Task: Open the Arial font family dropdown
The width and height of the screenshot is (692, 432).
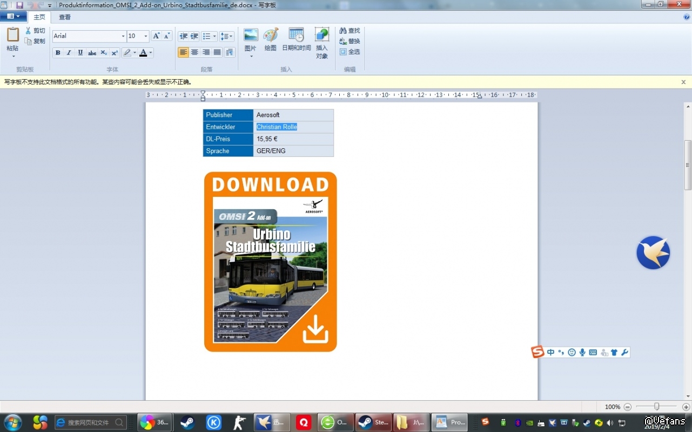Action: (x=123, y=36)
